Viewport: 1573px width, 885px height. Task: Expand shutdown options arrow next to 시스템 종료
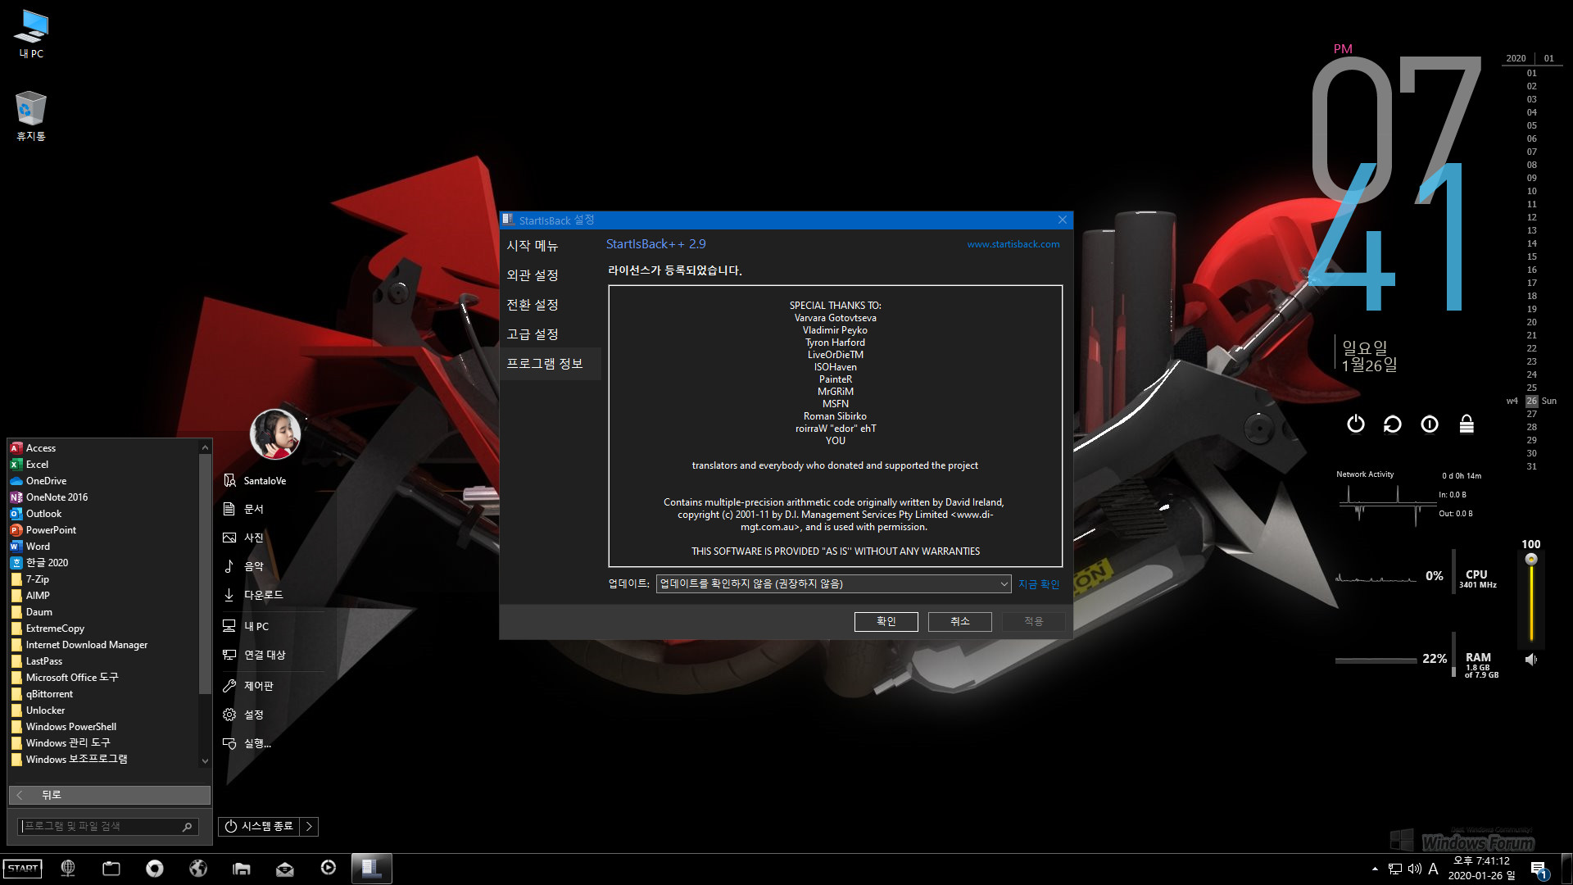pyautogui.click(x=309, y=826)
